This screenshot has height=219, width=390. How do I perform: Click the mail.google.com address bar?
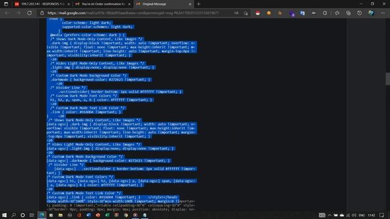point(133,13)
